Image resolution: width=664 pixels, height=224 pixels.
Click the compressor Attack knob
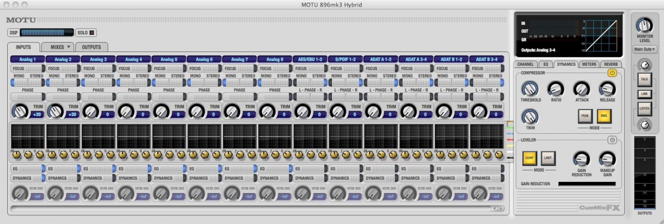click(x=581, y=88)
